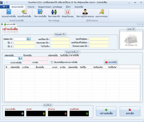Click the book code search magnifier icon
The width and height of the screenshot is (144, 122).
[x=20, y=58]
